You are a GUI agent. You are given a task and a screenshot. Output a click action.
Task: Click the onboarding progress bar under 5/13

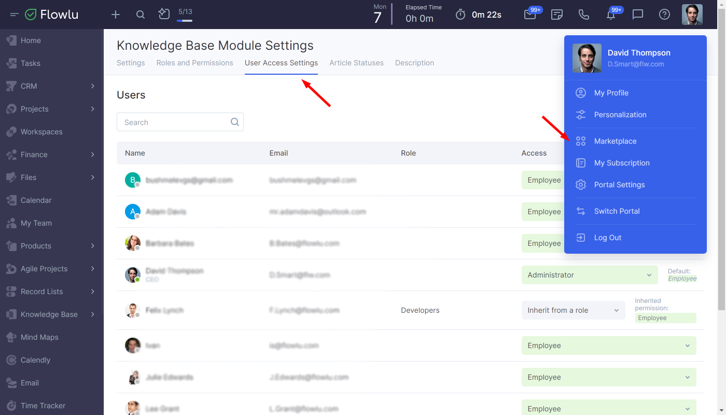point(185,21)
